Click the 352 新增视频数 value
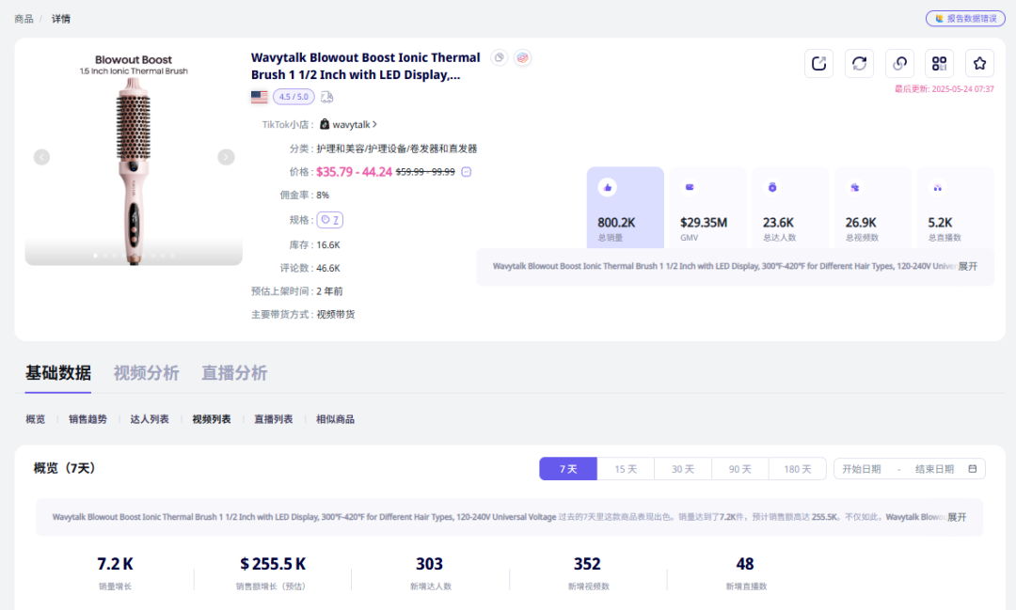 587,564
